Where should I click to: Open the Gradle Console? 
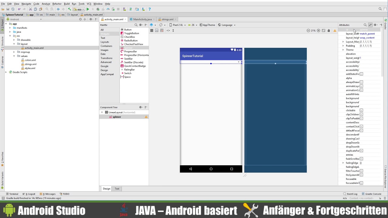tap(371, 194)
